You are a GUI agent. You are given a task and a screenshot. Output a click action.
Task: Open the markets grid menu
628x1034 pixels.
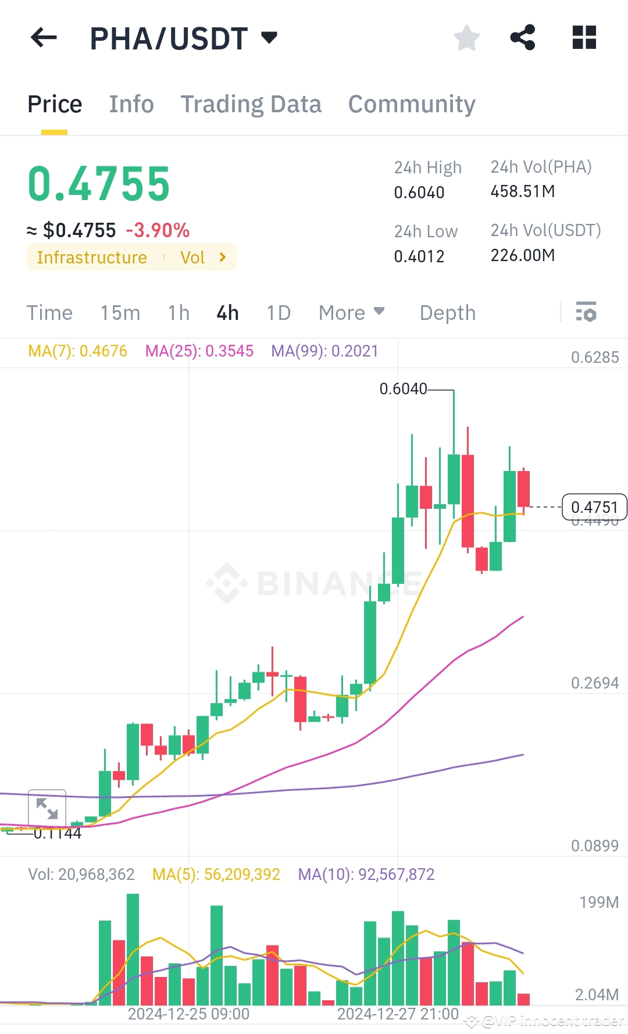584,38
